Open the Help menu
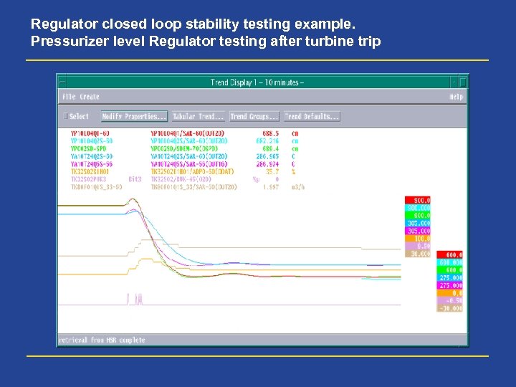 [456, 97]
